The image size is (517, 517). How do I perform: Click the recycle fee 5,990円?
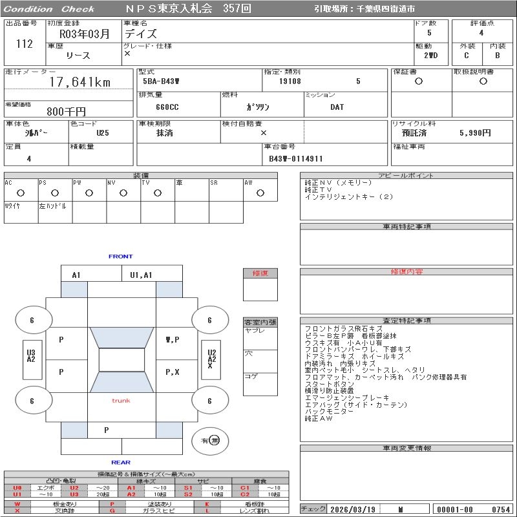tap(475, 133)
